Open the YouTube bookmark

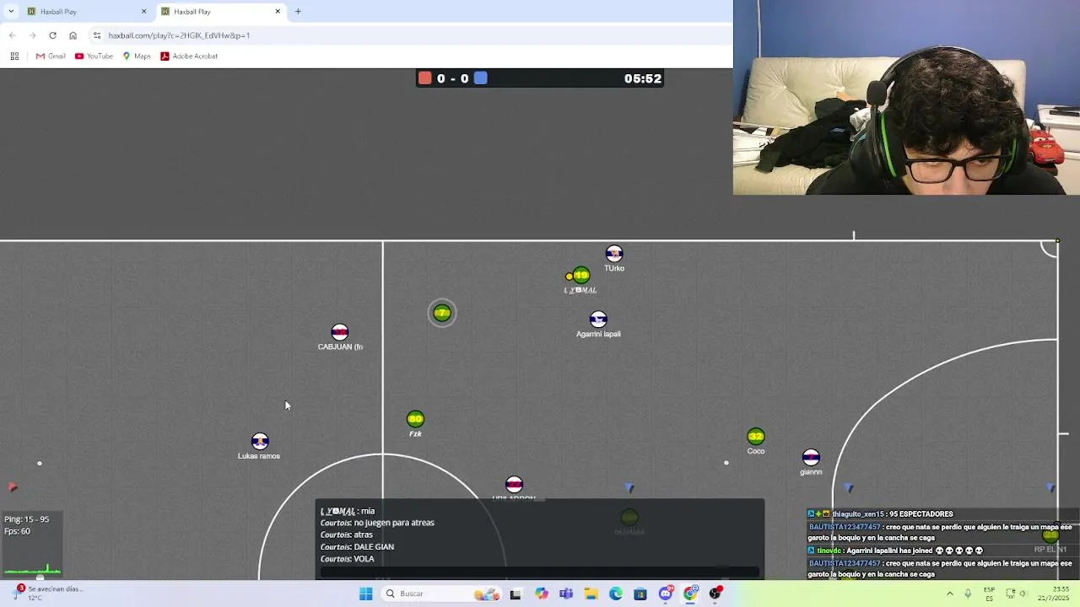(x=94, y=56)
